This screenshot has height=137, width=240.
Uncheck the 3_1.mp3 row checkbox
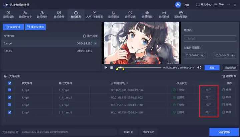point(9,105)
